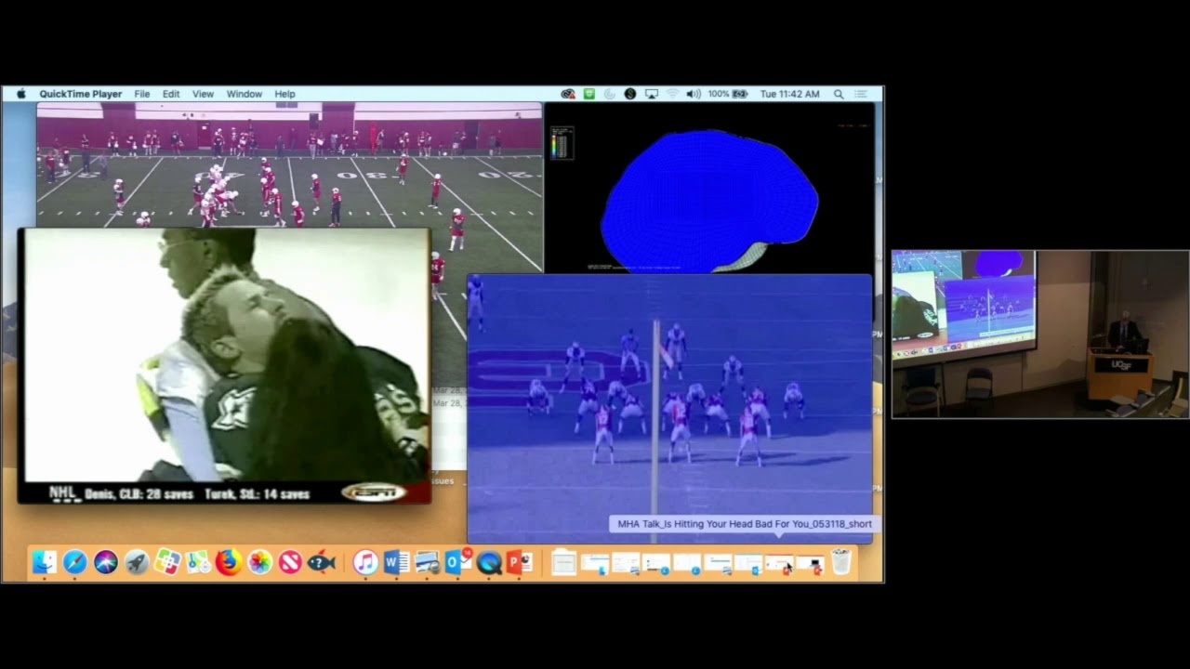Open the File menu
This screenshot has height=669, width=1190.
coord(142,94)
